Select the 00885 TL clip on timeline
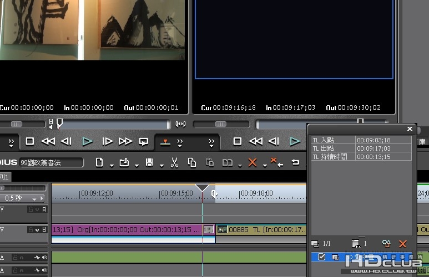Image resolution: width=429 pixels, height=277 pixels. 261,229
